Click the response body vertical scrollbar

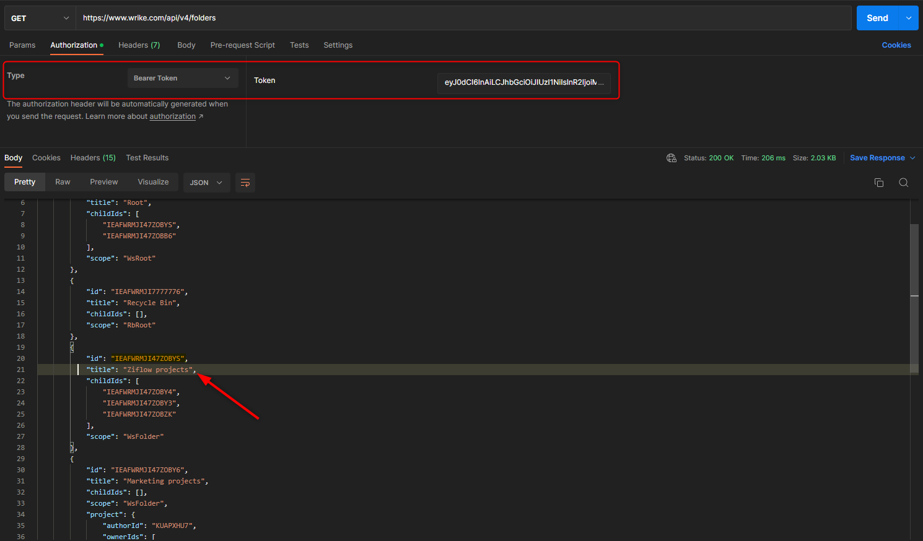pos(914,260)
